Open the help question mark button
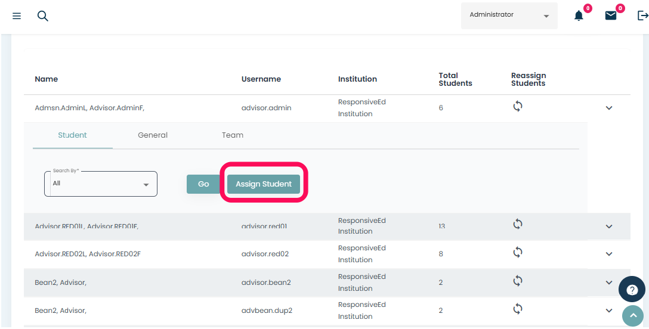 (632, 290)
